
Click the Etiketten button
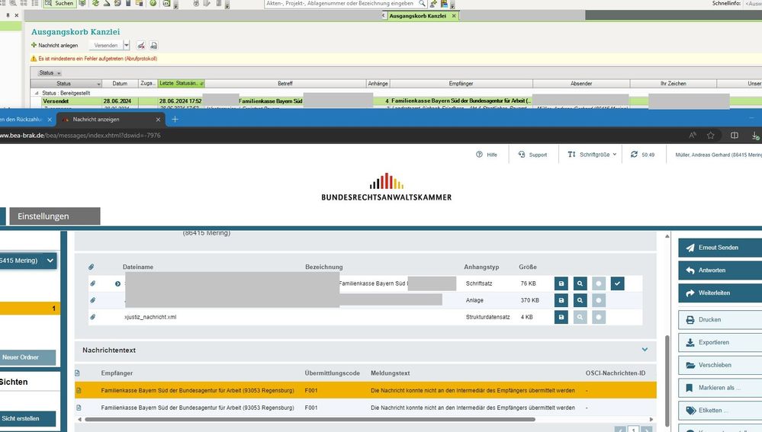[720, 411]
